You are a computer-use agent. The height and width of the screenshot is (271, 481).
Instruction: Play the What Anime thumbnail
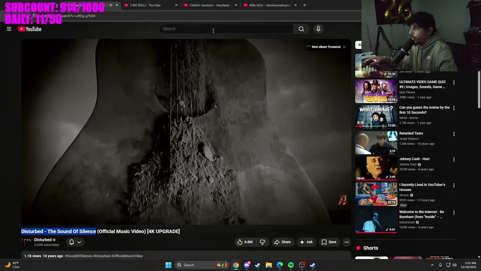coord(376,117)
